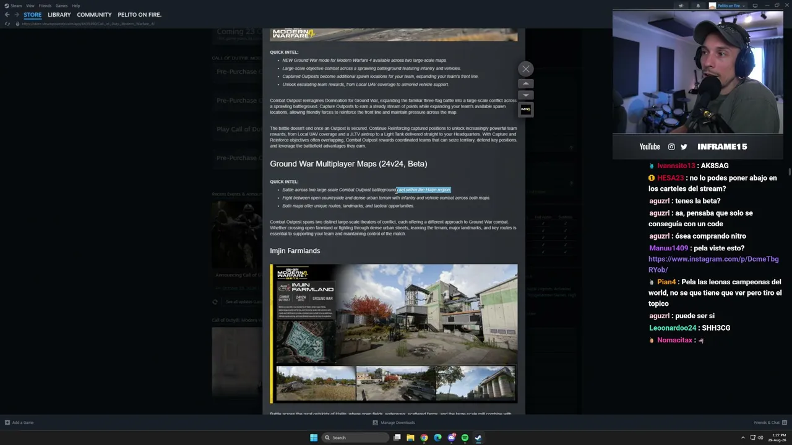Open Google Chrome from the taskbar
Image resolution: width=792 pixels, height=445 pixels.
424,438
